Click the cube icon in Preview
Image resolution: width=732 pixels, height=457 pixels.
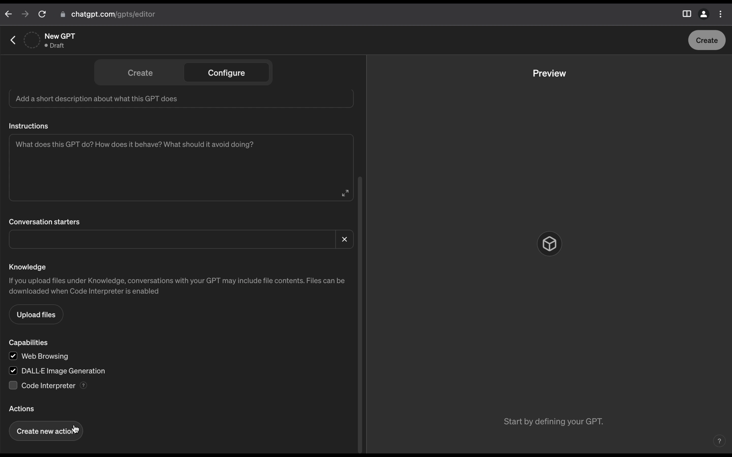[x=549, y=244]
